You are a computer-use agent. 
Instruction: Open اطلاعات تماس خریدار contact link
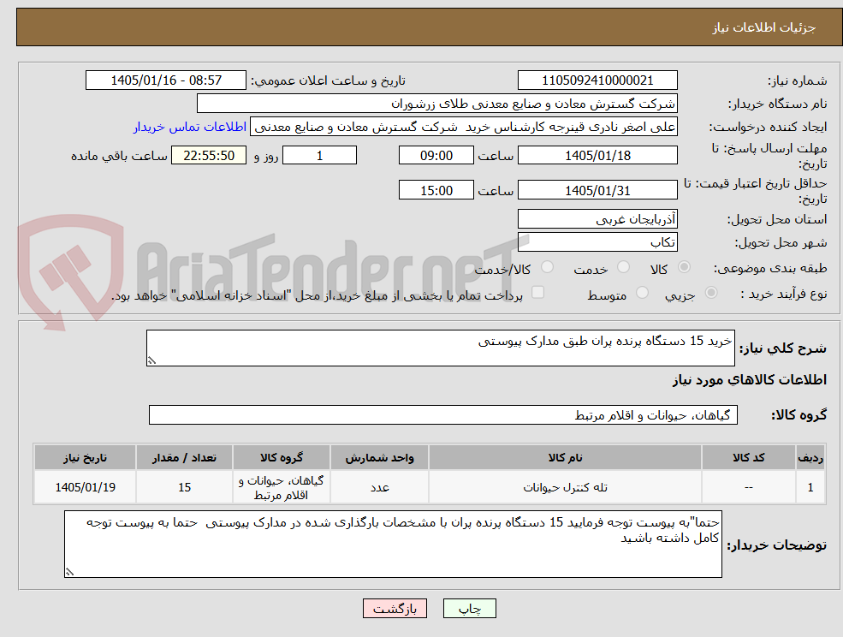coord(190,127)
